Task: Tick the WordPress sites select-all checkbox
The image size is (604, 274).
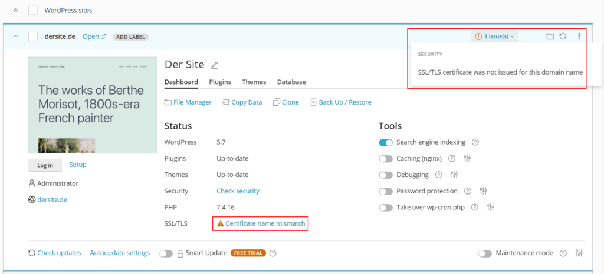Action: (x=33, y=11)
